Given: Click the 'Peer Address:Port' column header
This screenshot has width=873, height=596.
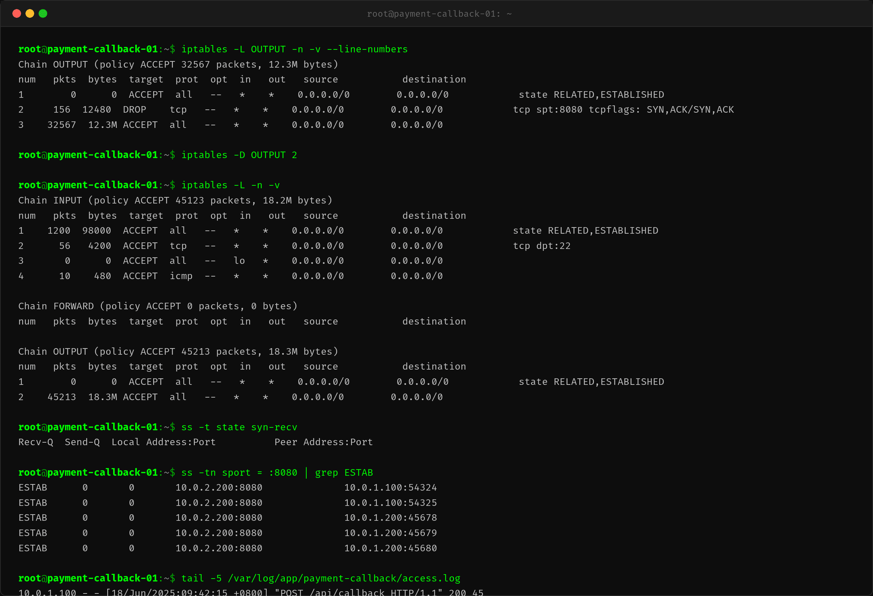Looking at the screenshot, I should (x=324, y=442).
